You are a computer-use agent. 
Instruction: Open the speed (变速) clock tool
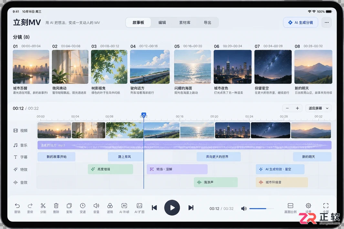point(83,205)
